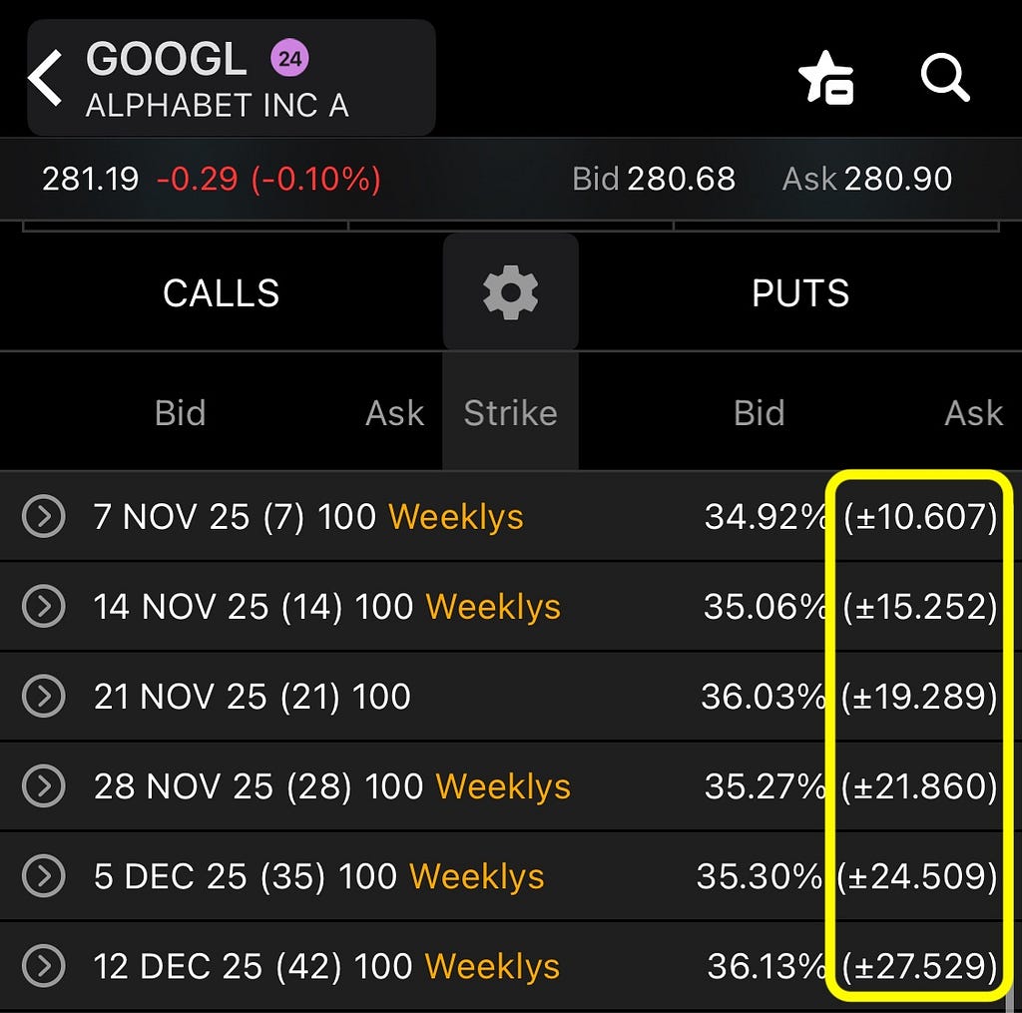The image size is (1022, 1013).
Task: Tap the back arrow beside GOOGL
Action: [45, 78]
